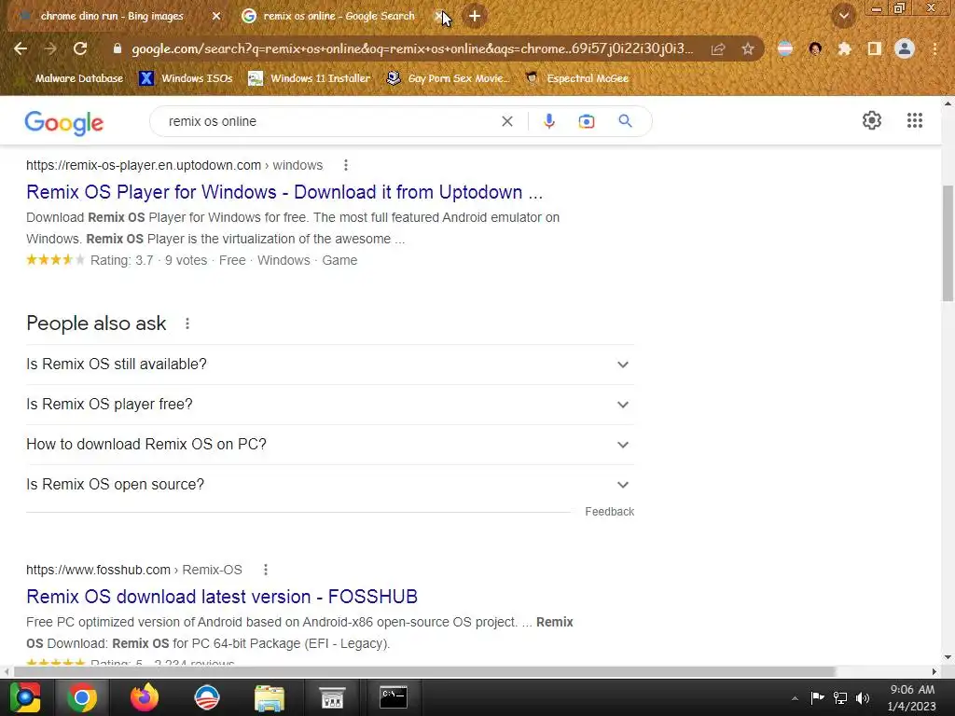Open the file explorer taskbar icon
Viewport: 955px width, 716px height.
click(270, 697)
